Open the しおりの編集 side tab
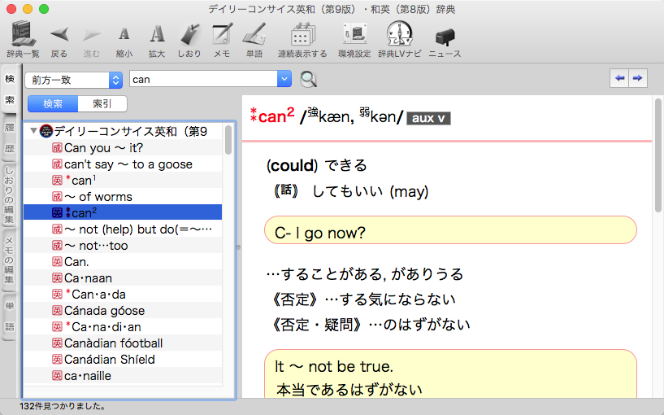 pyautogui.click(x=10, y=195)
